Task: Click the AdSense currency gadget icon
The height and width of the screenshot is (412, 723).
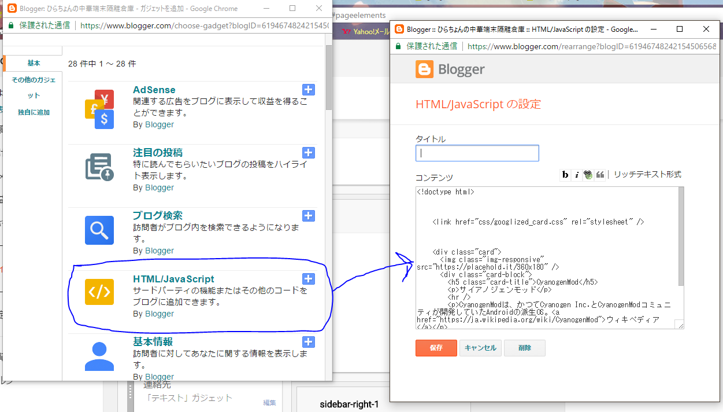Action: pos(99,109)
